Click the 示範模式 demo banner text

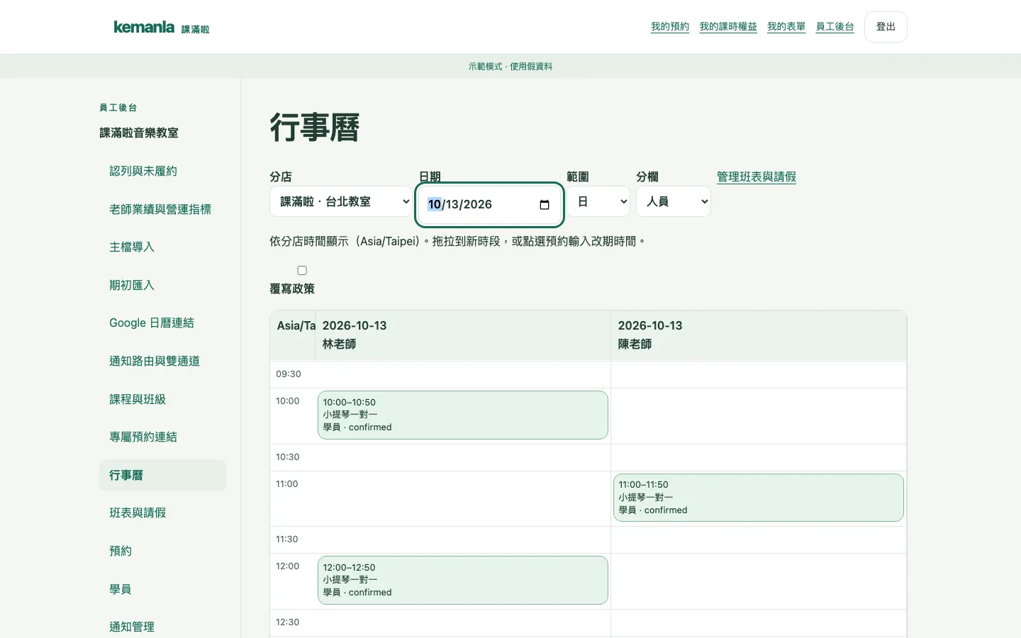pos(510,67)
